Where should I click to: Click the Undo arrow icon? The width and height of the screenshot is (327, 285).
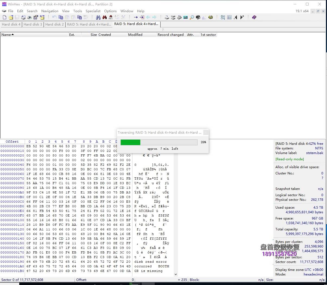(x=55, y=17)
